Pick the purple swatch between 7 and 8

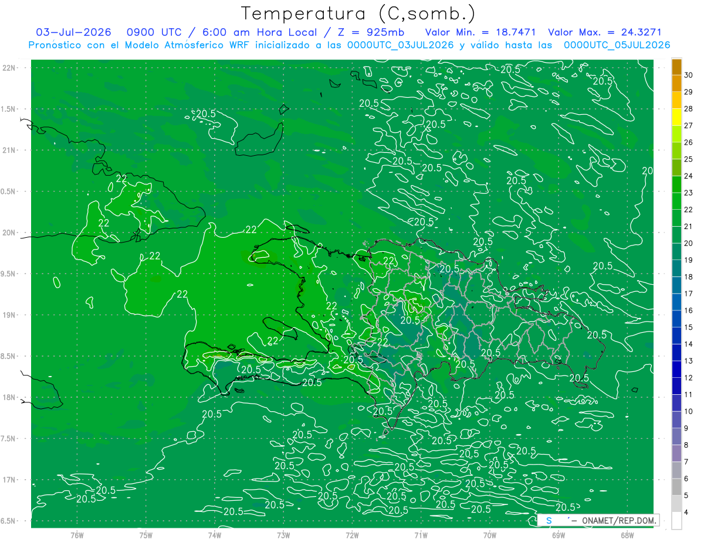pos(677,453)
